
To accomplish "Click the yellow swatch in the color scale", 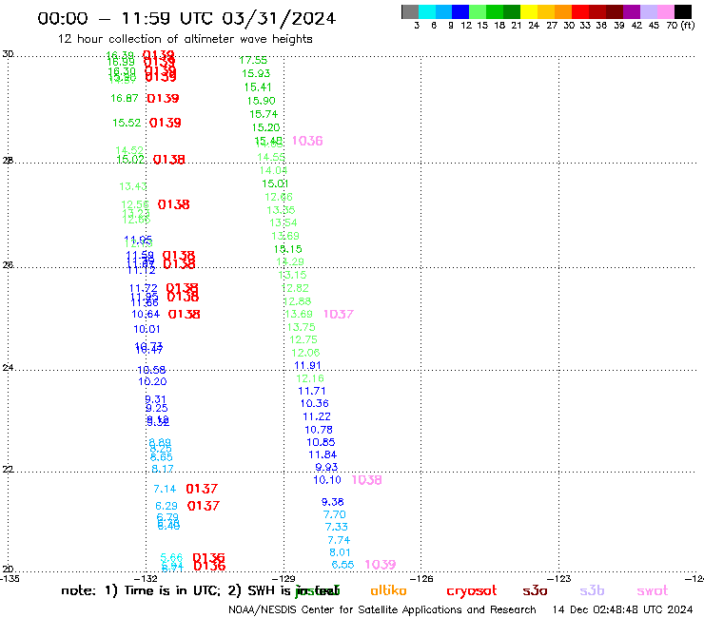I will [x=529, y=11].
